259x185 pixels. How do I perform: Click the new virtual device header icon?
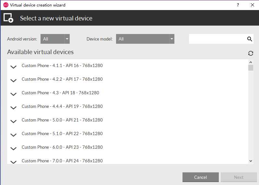coord(8,18)
